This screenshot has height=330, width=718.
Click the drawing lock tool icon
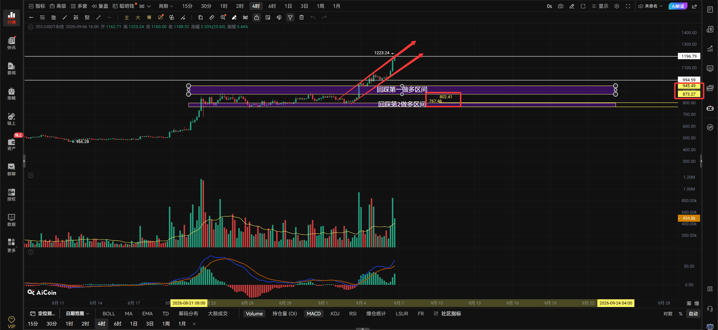click(257, 17)
